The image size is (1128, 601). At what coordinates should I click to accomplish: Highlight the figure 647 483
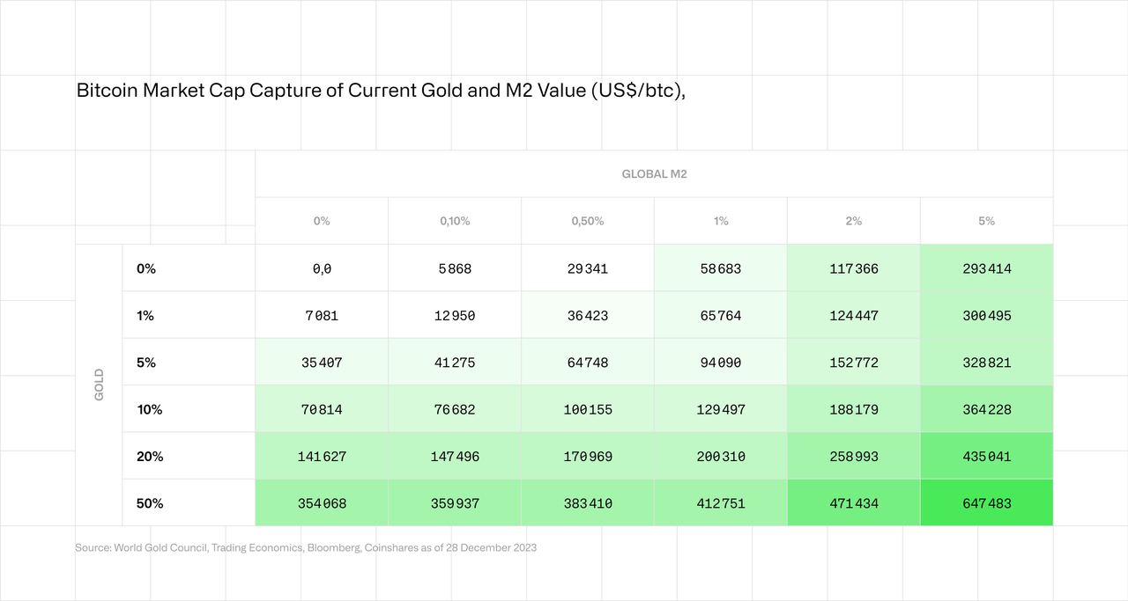987,503
